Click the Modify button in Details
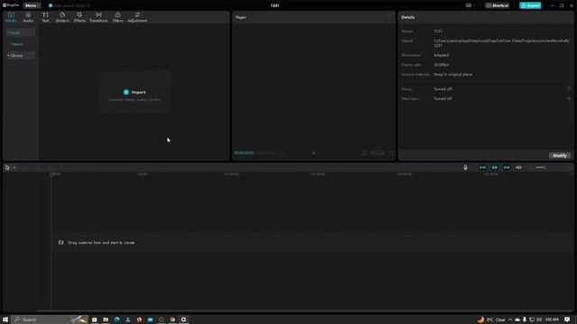 click(560, 156)
